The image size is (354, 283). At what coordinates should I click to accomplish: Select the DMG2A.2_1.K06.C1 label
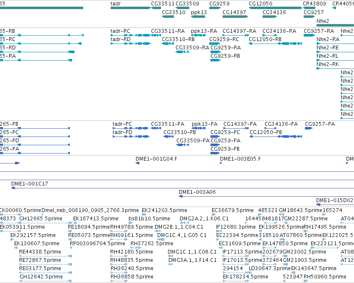(204, 219)
